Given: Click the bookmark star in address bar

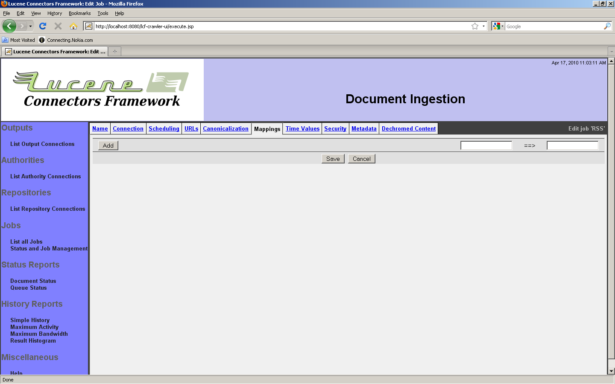Looking at the screenshot, I should 474,26.
